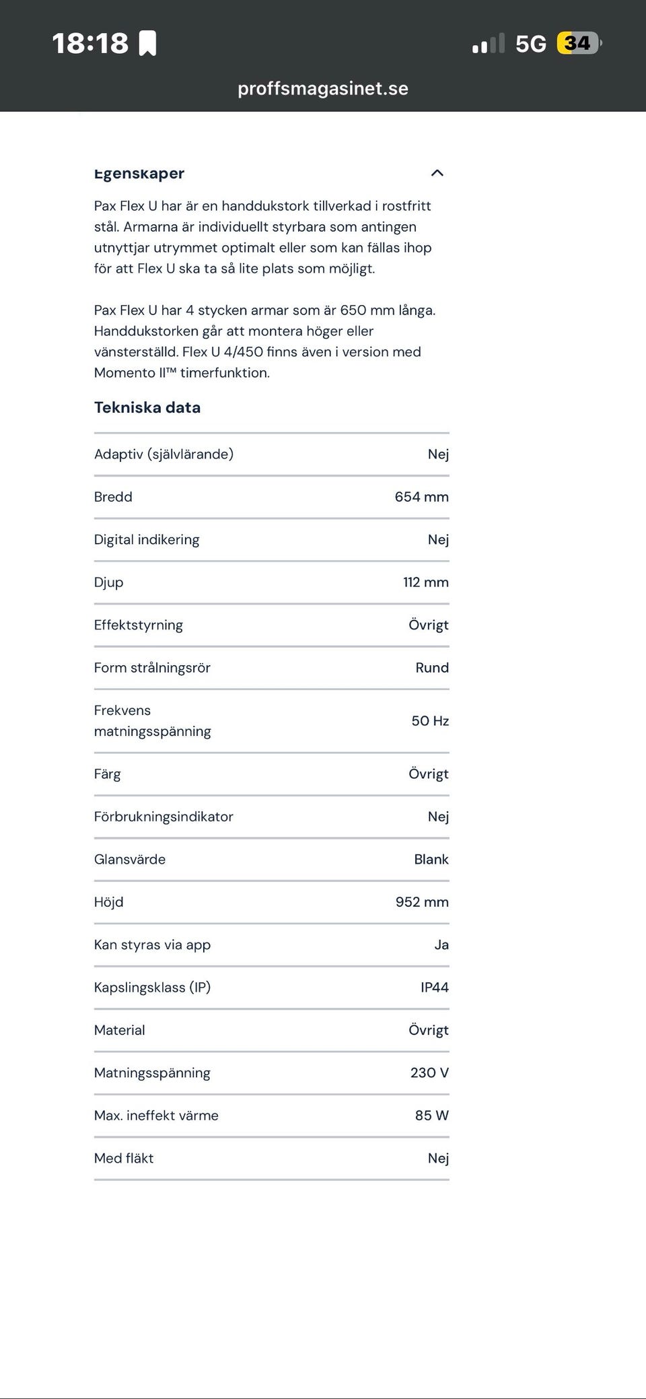
Task: Click the Egenskaper section heading
Action: [x=139, y=174]
